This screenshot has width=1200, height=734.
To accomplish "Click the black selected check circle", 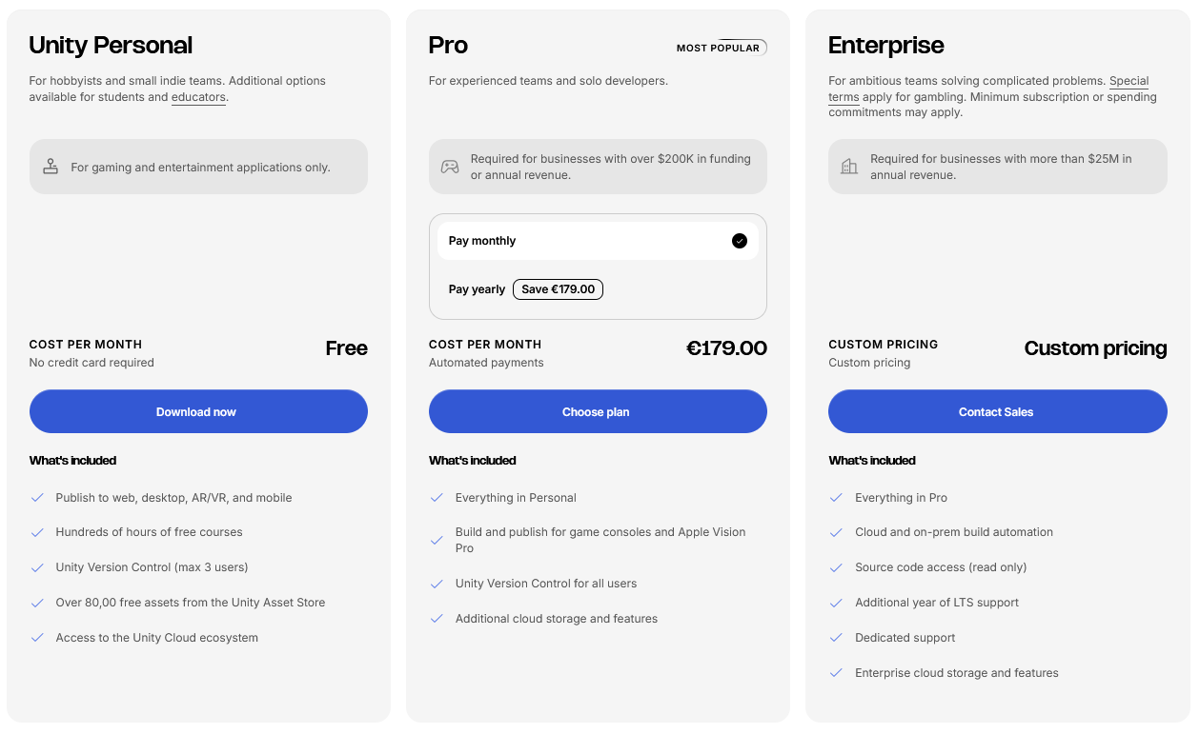I will coord(740,241).
